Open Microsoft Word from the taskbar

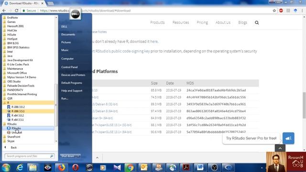click(x=200, y=168)
